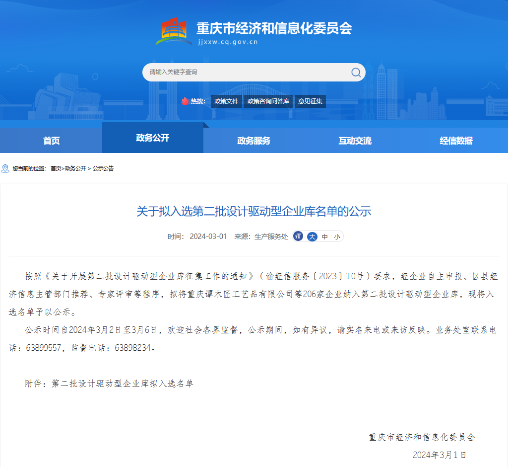Click the 意见征集 hot search tag
The image size is (508, 467).
tap(310, 101)
